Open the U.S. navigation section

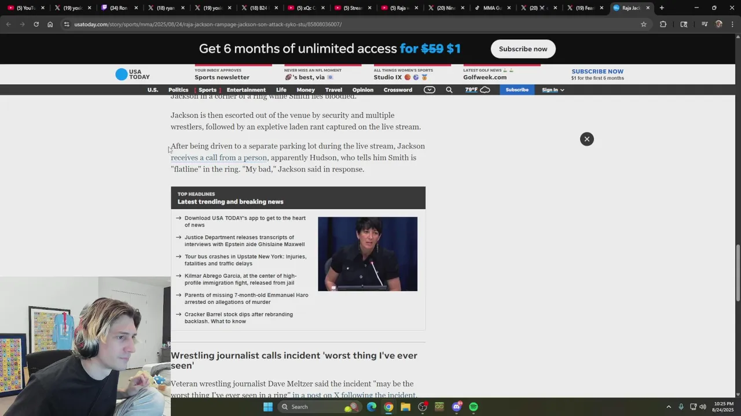[x=152, y=90]
